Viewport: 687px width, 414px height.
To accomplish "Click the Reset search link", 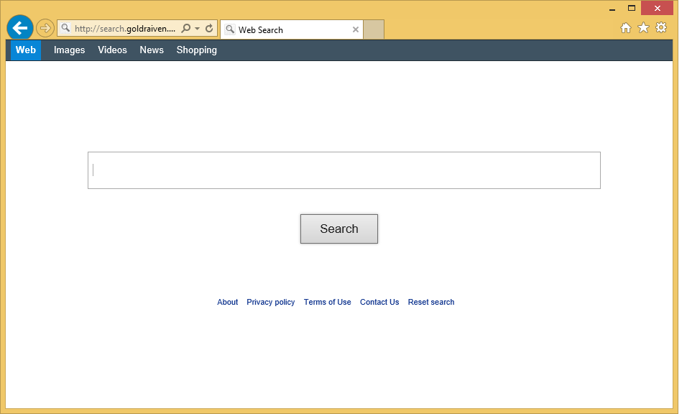I will click(430, 303).
